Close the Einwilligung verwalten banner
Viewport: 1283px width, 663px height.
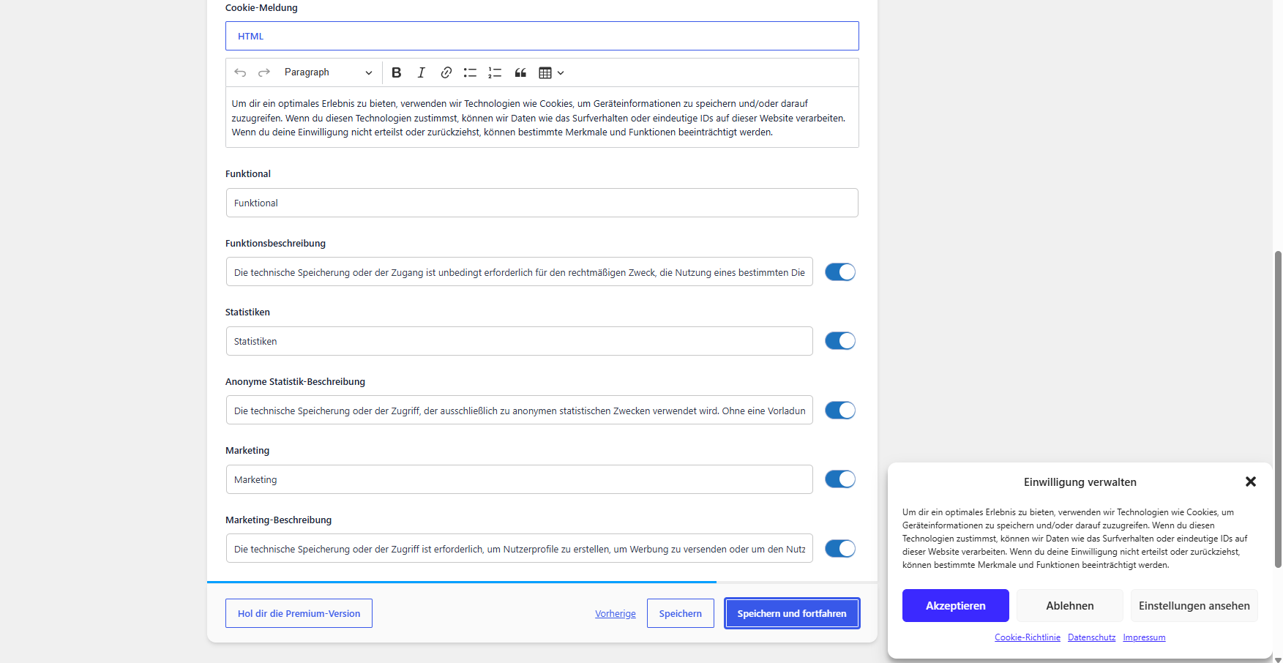point(1251,482)
